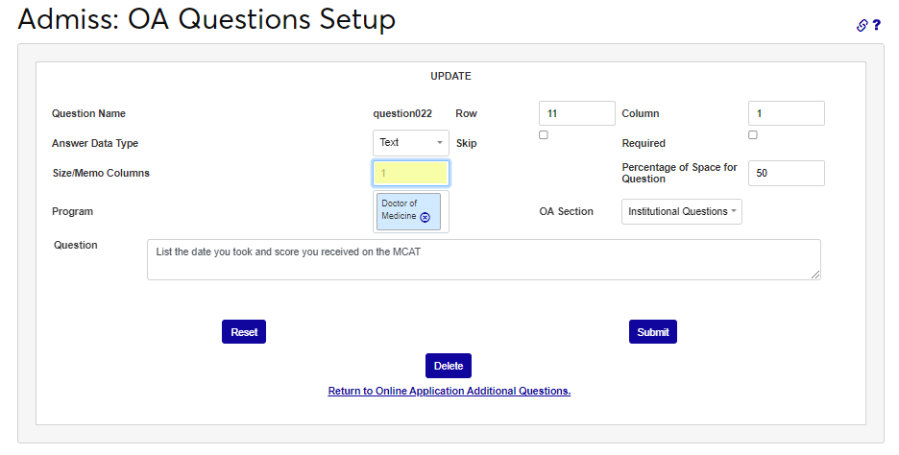The height and width of the screenshot is (455, 899).
Task: Click the Admiss: OA Questions Setup title
Action: 207,19
